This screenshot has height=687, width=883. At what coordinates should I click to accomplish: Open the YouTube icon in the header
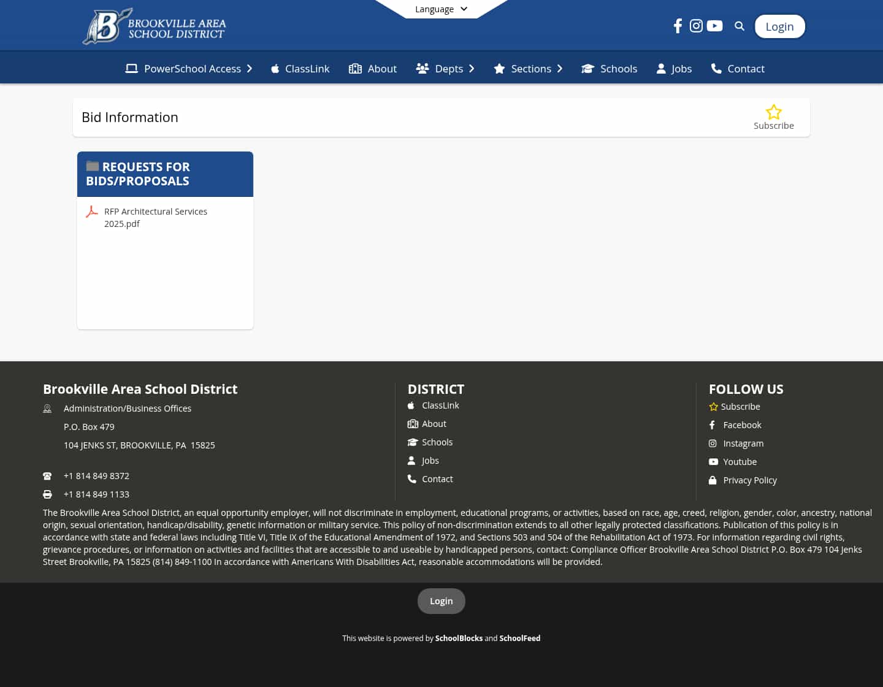714,26
